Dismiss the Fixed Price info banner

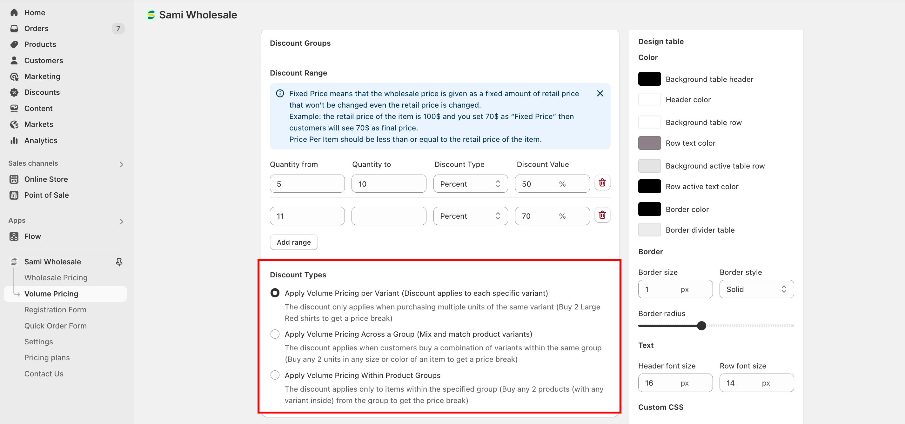click(600, 93)
